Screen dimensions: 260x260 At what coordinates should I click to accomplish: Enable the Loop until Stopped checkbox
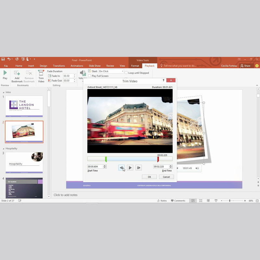(x=126, y=73)
